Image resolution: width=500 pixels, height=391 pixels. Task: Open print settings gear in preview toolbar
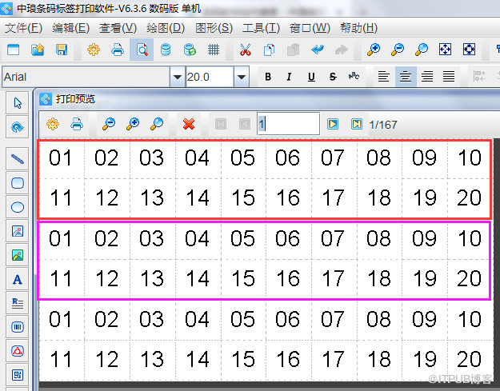pyautogui.click(x=53, y=124)
